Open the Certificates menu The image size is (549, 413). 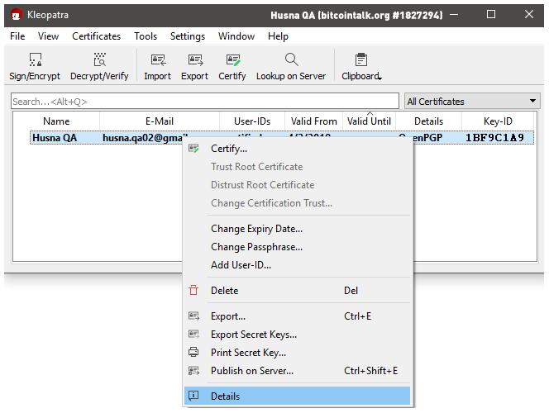(96, 36)
